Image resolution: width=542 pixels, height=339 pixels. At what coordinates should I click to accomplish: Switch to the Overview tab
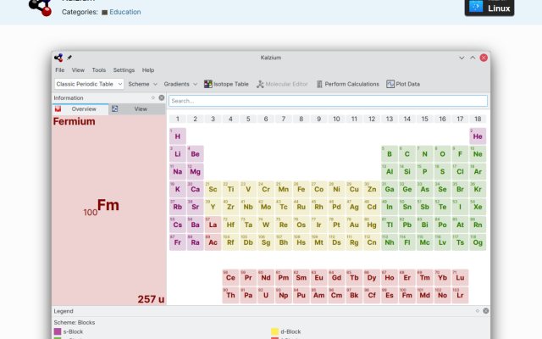[80, 109]
